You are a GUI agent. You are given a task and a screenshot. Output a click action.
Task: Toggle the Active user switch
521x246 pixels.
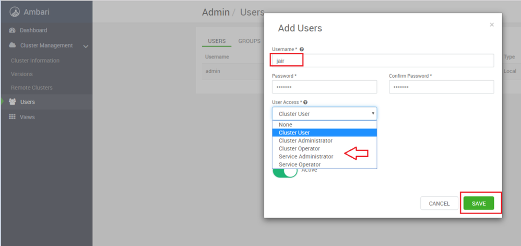point(285,172)
